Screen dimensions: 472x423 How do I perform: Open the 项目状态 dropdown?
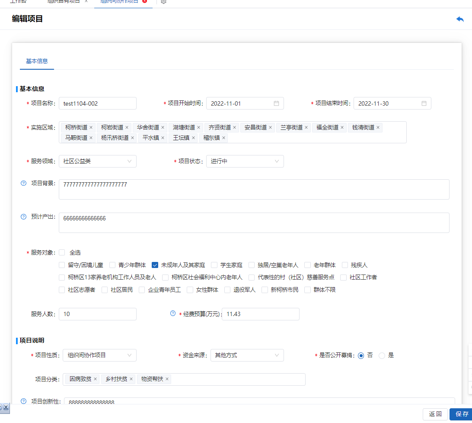pos(245,161)
